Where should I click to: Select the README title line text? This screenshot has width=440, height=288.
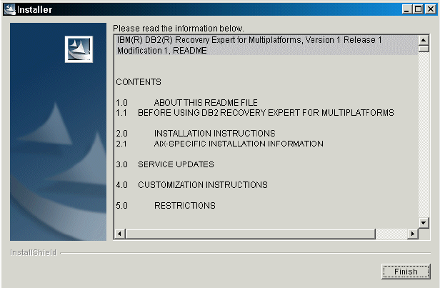249,45
